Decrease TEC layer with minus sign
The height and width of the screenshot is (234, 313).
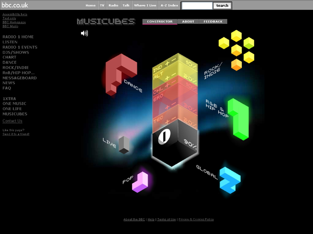coord(174,118)
